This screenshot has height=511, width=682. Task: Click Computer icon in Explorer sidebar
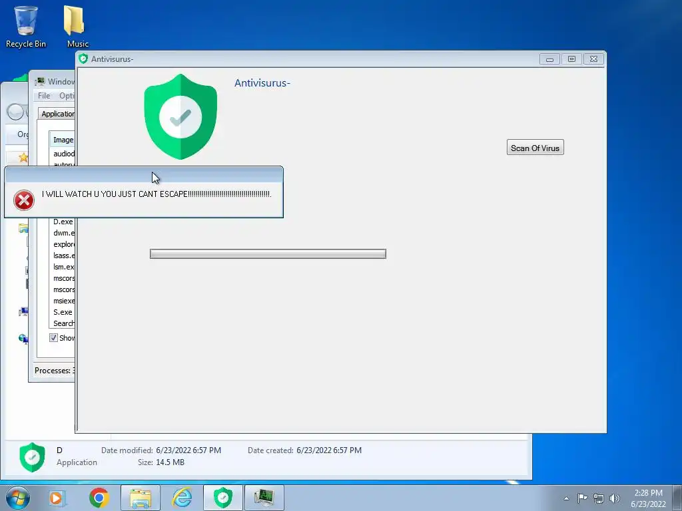pos(23,311)
